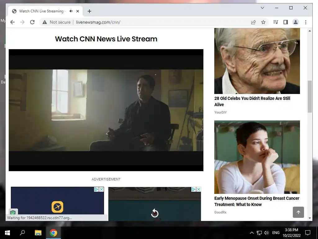Open the woman thinking menopause article image

257,157
